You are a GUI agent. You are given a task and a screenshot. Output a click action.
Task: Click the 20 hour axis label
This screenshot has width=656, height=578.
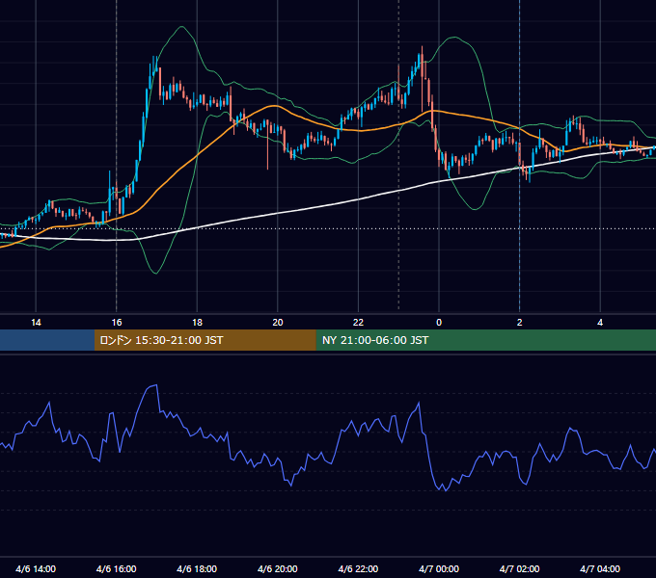pos(278,323)
